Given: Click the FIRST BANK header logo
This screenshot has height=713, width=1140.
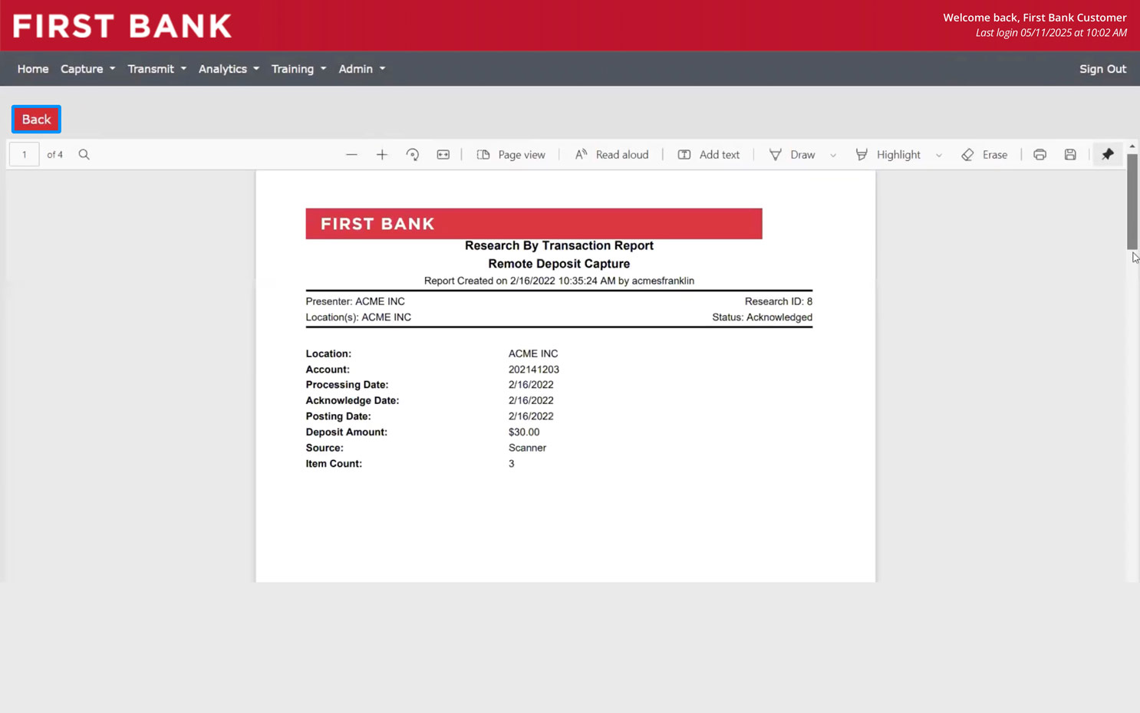Looking at the screenshot, I should pyautogui.click(x=123, y=26).
